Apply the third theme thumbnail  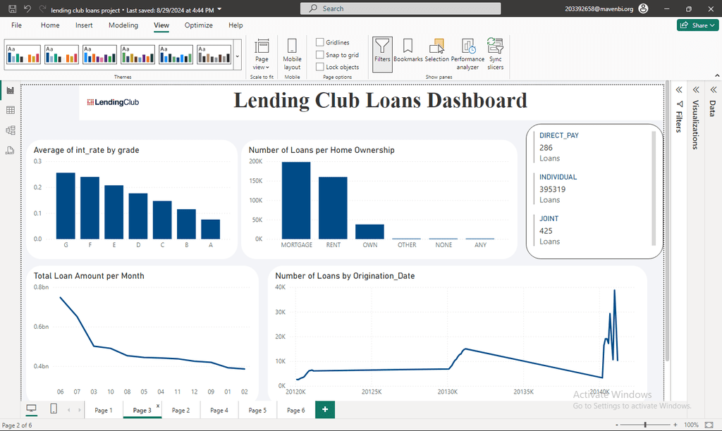[100, 55]
